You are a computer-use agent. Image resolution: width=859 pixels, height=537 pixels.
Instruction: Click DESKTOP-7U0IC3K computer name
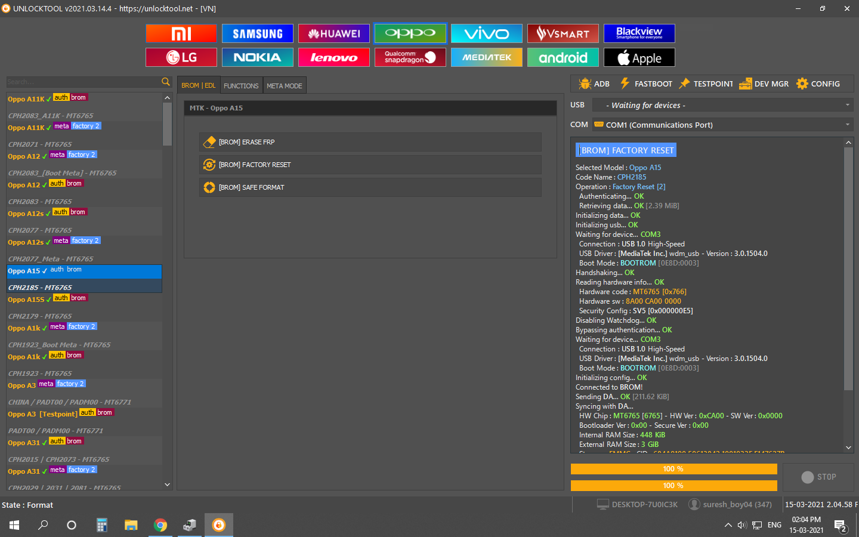[645, 505]
